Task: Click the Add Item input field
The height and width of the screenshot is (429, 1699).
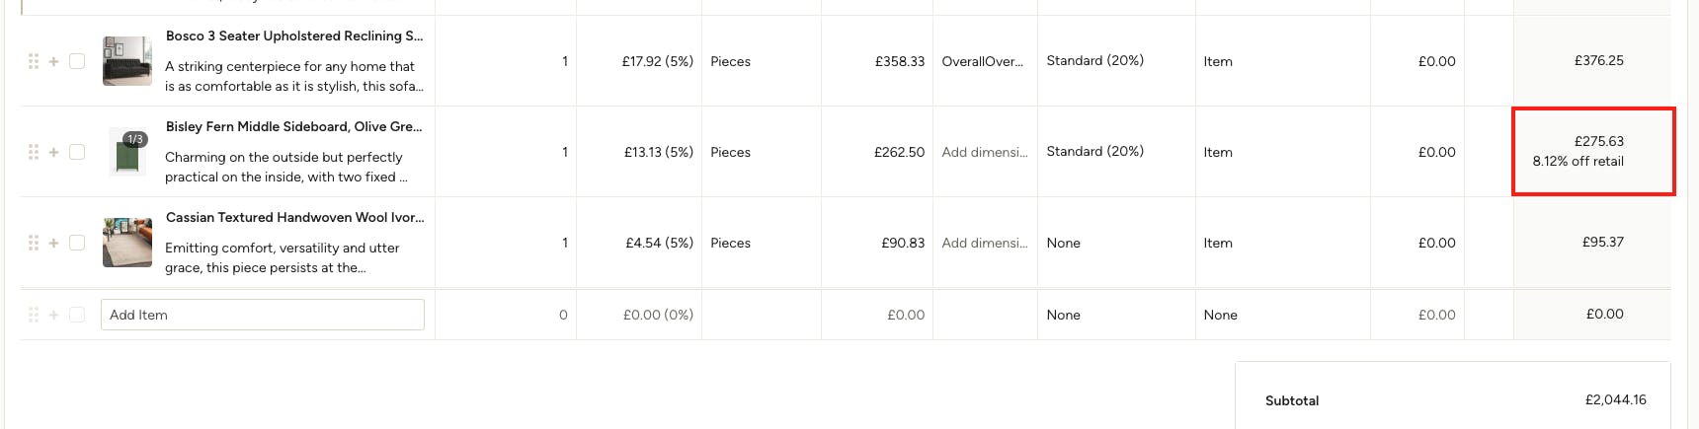Action: click(x=263, y=315)
